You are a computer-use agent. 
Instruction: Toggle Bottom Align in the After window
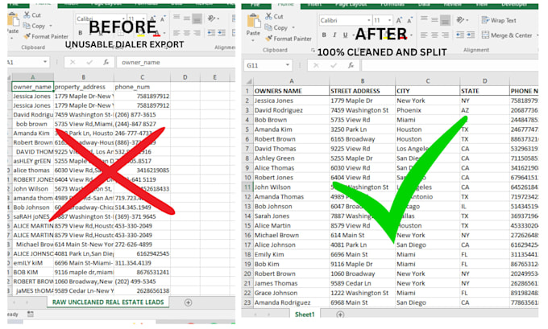pyautogui.click(x=445, y=20)
